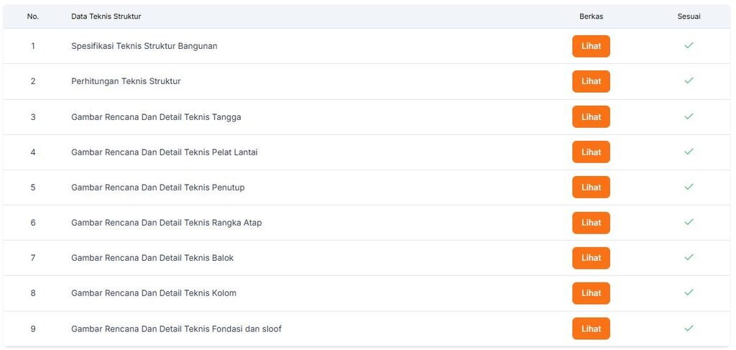Screen dimensions: 736x350
Task: Open Lihat for Spesifikasi Teknis Struktur Bangunan
Action: click(591, 46)
